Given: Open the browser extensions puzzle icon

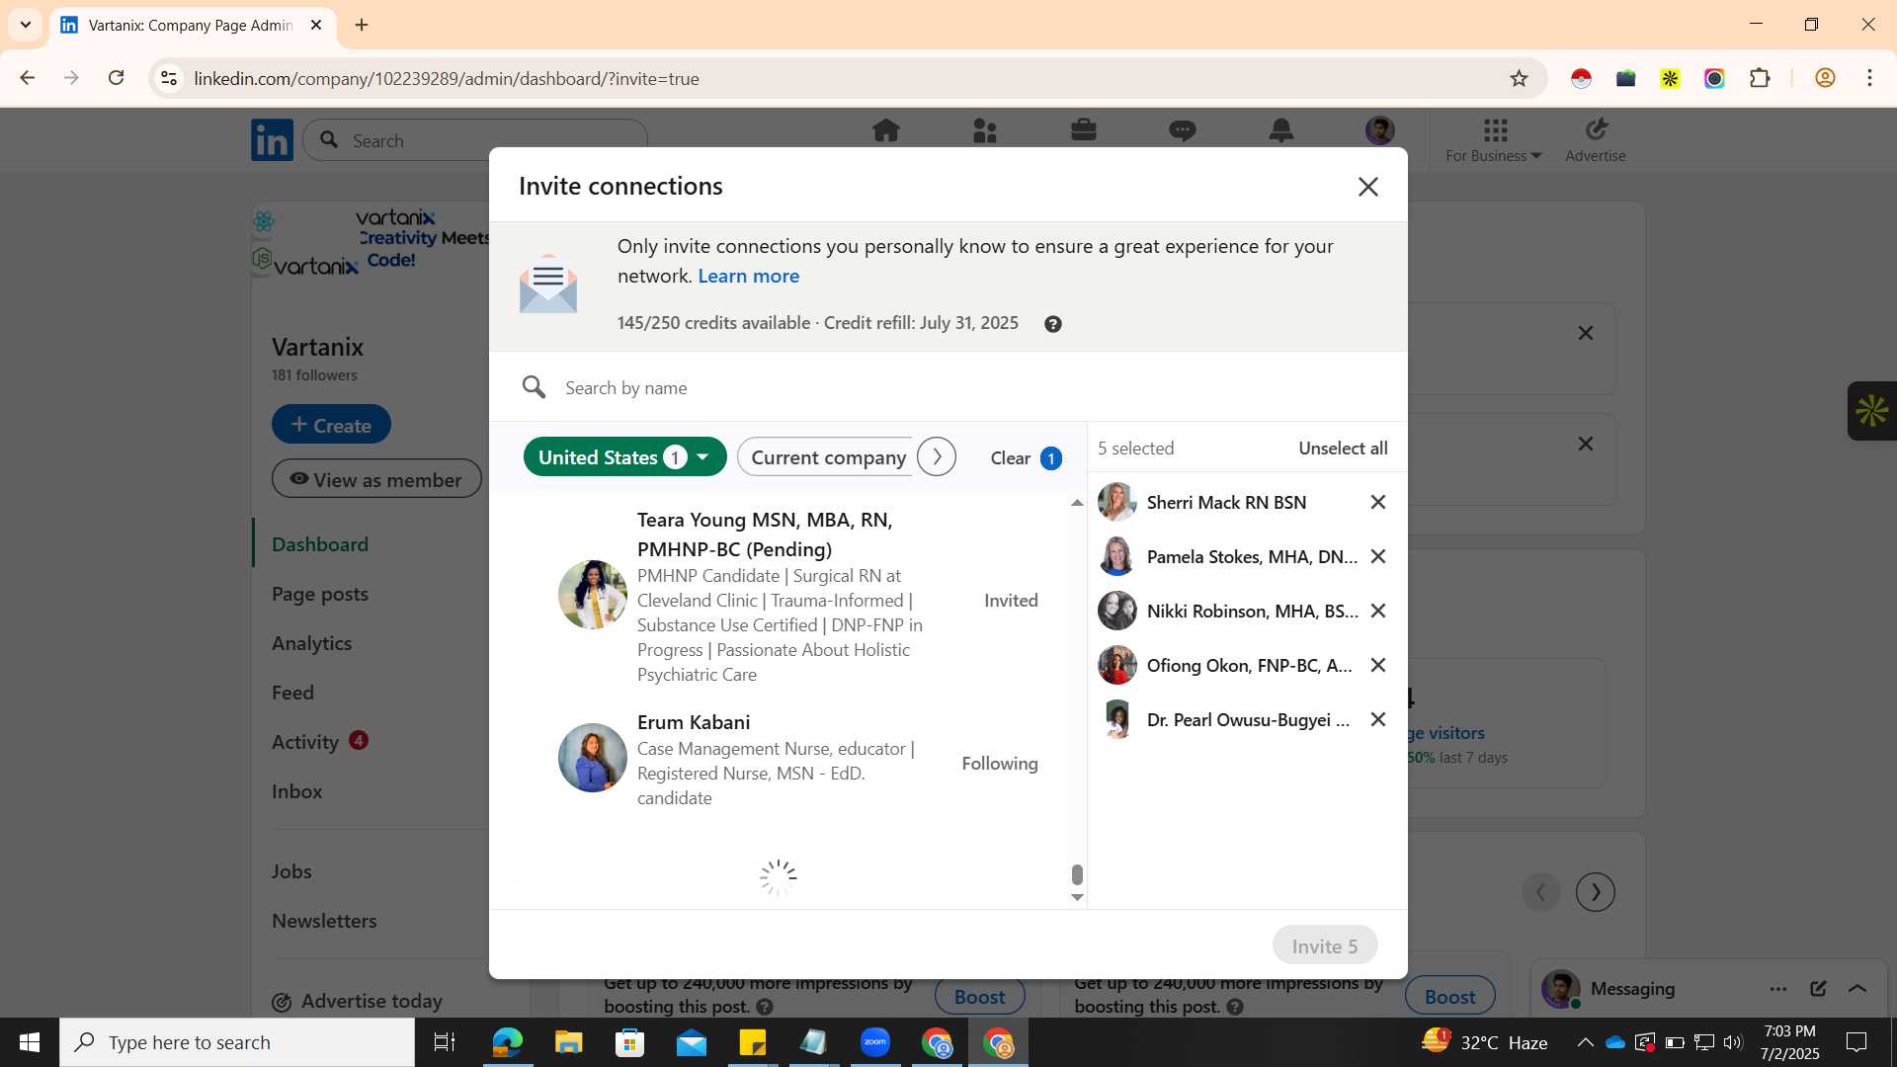Looking at the screenshot, I should point(1760,78).
